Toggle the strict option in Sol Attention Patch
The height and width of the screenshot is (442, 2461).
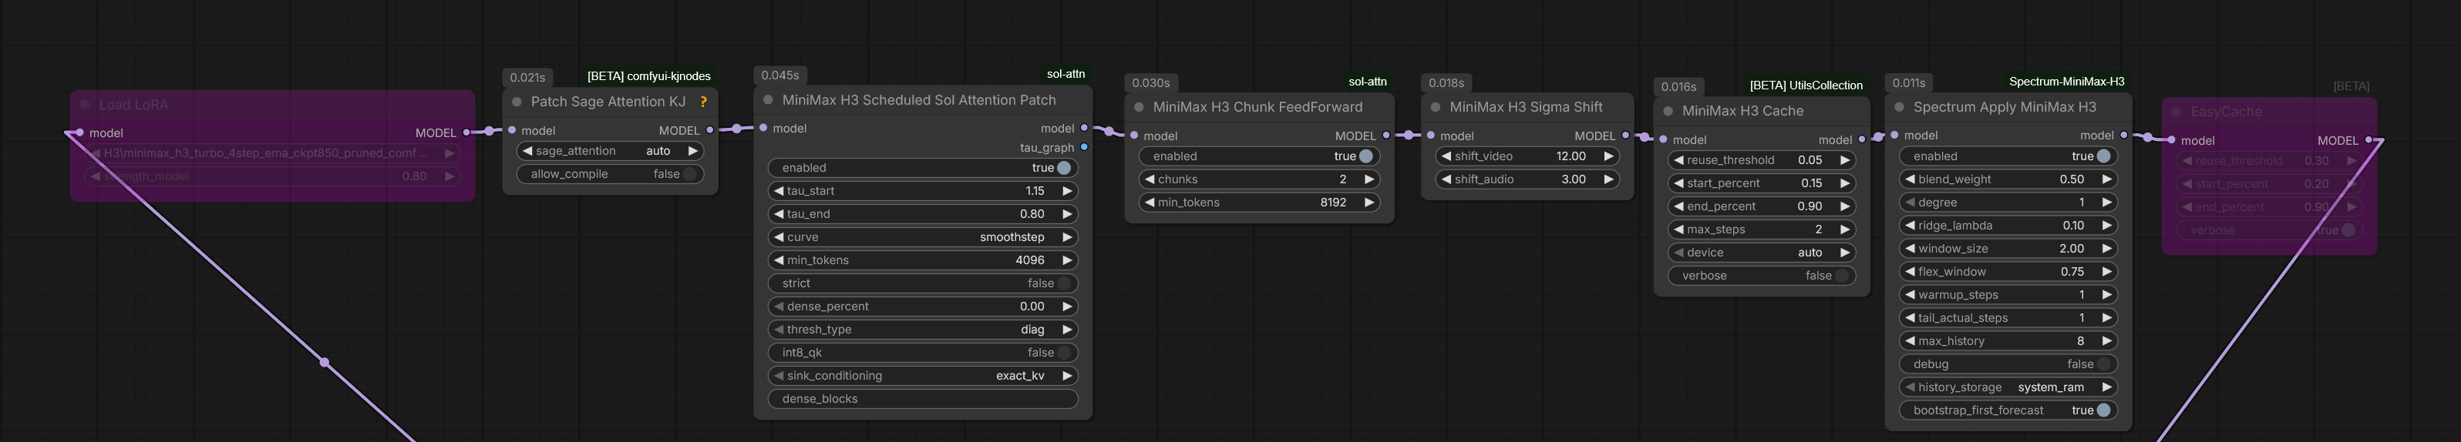pyautogui.click(x=923, y=283)
